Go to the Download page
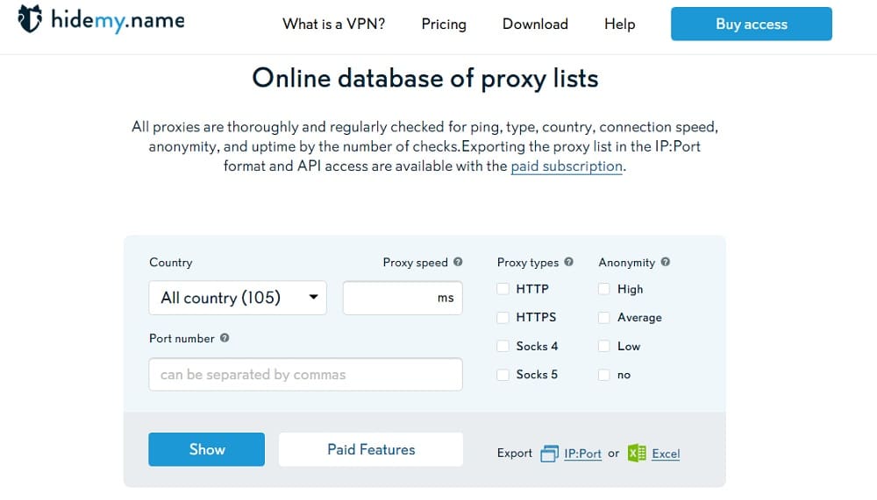Screen dimensions: 877x500 coord(535,24)
